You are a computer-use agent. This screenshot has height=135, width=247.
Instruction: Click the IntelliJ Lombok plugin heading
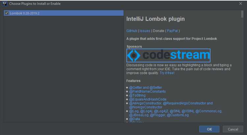155,19
